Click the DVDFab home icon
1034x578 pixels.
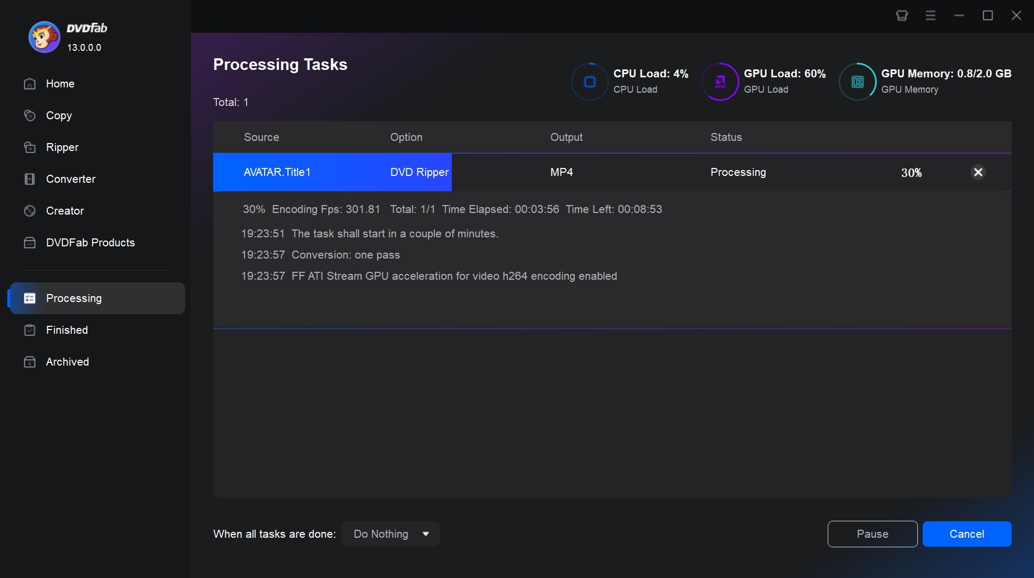(x=29, y=83)
